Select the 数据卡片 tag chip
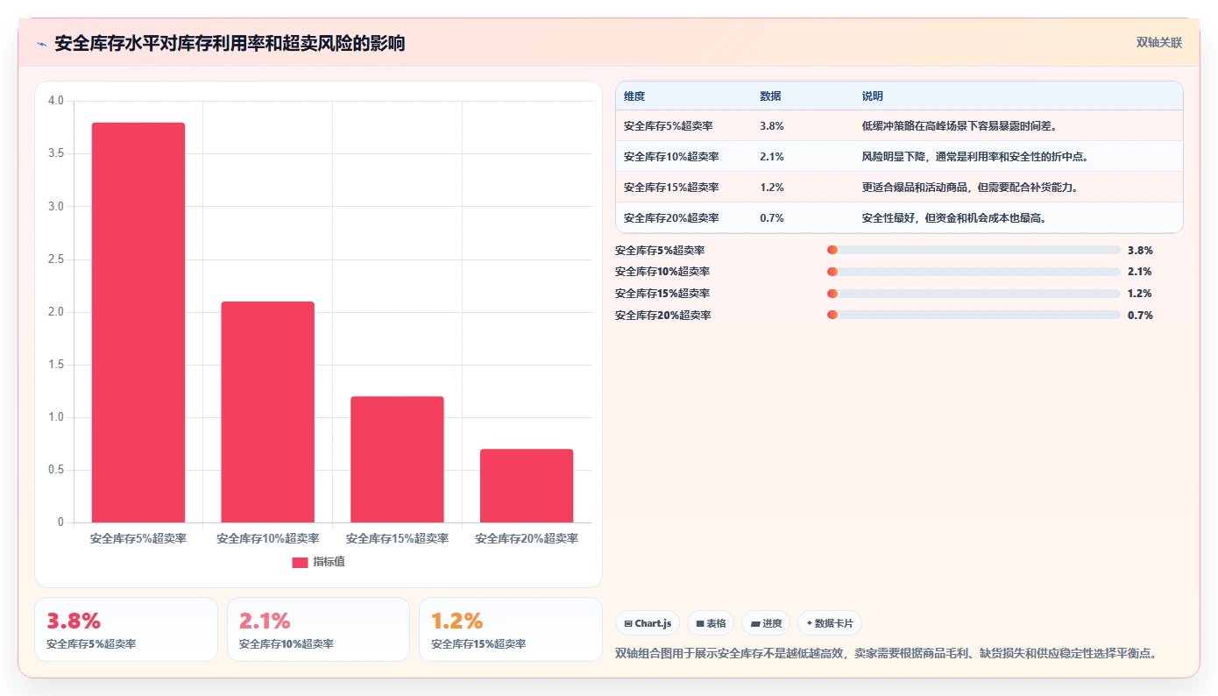The image size is (1218, 696). 830,623
